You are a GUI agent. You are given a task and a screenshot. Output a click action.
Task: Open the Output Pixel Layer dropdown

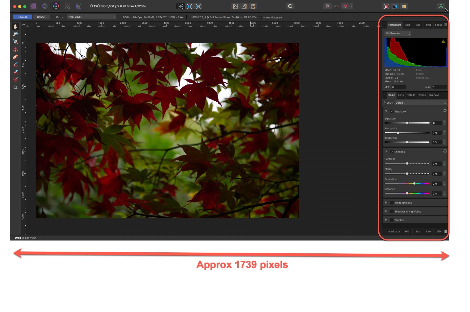click(x=91, y=17)
